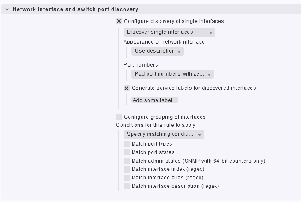
Task: Collapse the Network interface and switch port discovery section
Action: click(x=7, y=9)
